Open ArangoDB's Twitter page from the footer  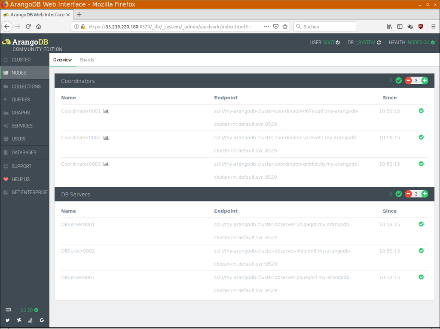8,320
